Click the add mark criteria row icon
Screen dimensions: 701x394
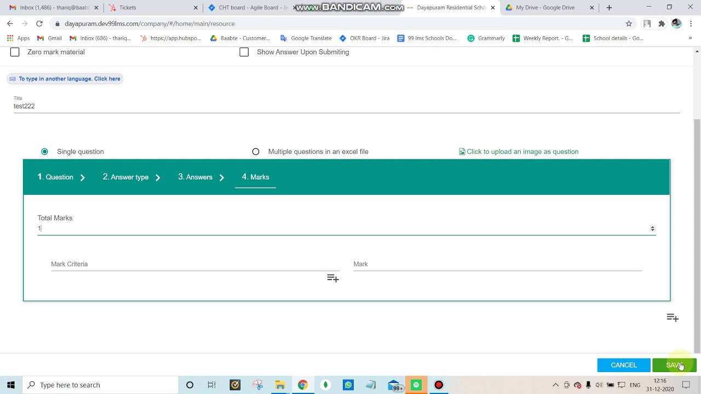tap(333, 279)
